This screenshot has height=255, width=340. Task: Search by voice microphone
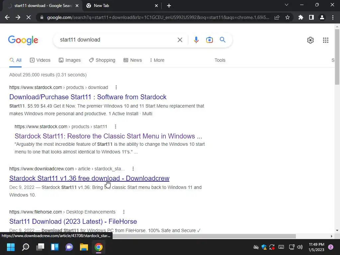196,40
